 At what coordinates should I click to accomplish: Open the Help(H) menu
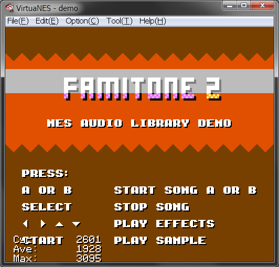click(x=153, y=21)
